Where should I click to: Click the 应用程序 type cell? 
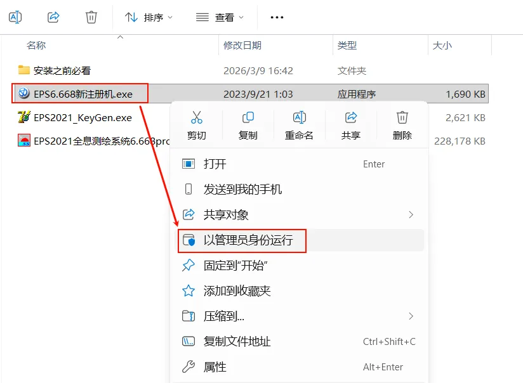pyautogui.click(x=356, y=94)
